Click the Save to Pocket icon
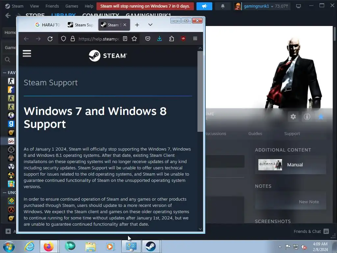 [148, 39]
